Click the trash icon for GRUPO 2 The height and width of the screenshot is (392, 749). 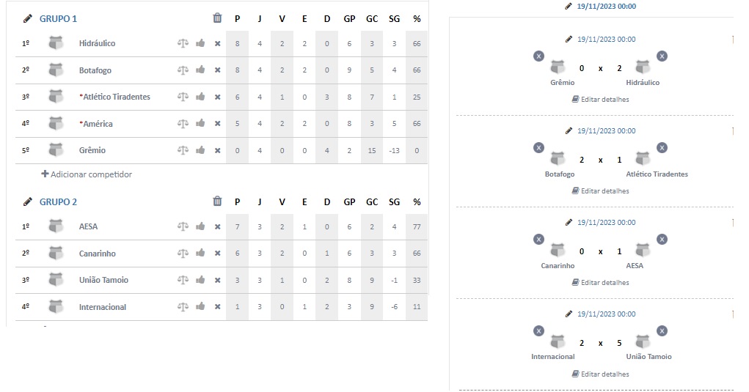pos(217,201)
